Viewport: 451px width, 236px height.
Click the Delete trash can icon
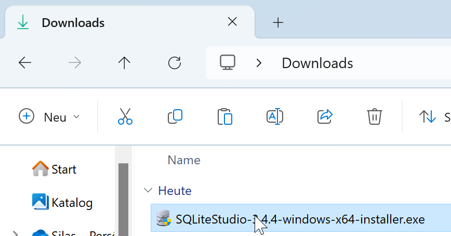pyautogui.click(x=374, y=116)
